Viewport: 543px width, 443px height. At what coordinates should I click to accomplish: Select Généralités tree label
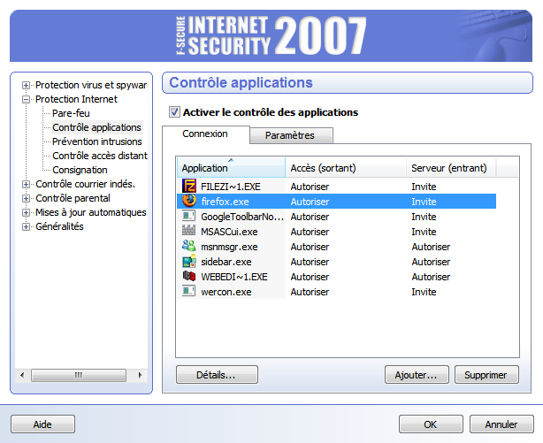coord(59,226)
